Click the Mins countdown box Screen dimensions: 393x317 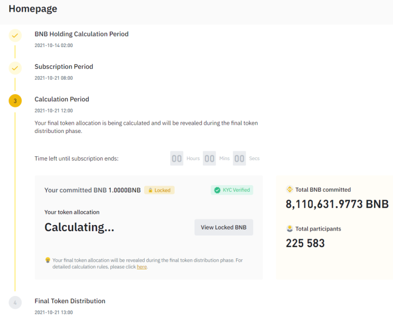[210, 158]
